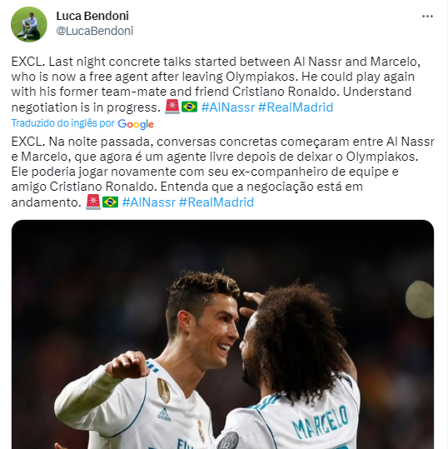The width and height of the screenshot is (448, 449).
Task: Click the siren emoji in translated text
Action: click(93, 202)
